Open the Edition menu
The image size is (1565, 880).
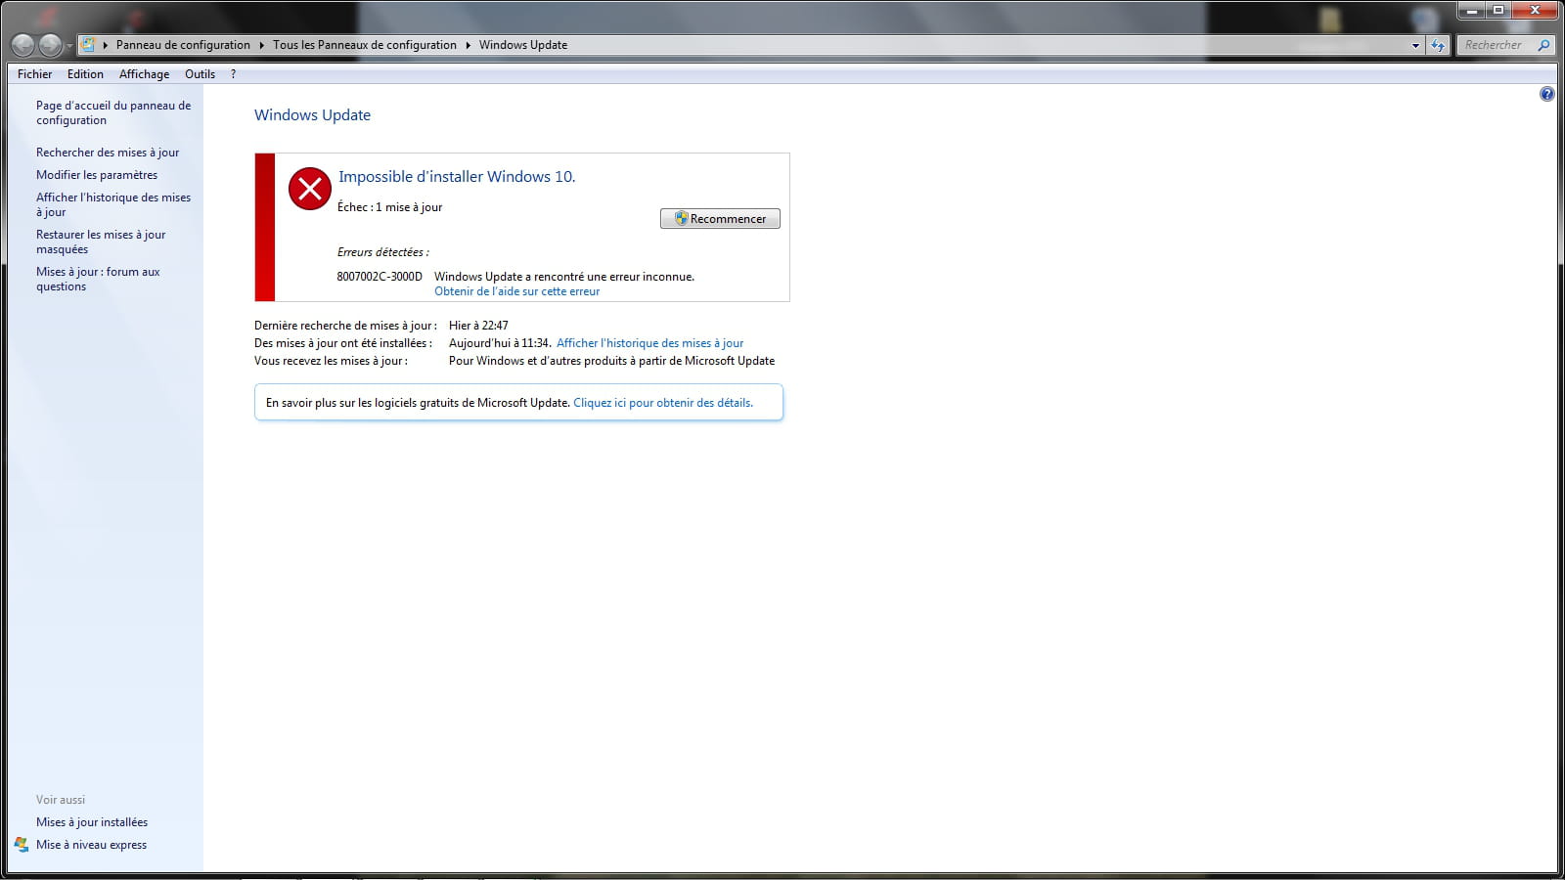(85, 74)
